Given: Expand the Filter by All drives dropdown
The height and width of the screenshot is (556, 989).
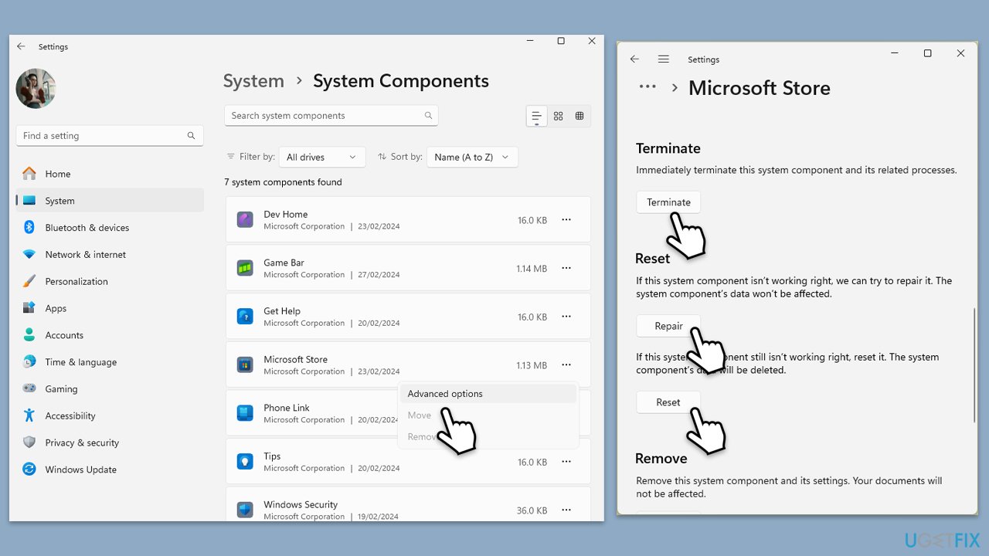Looking at the screenshot, I should click(x=321, y=157).
